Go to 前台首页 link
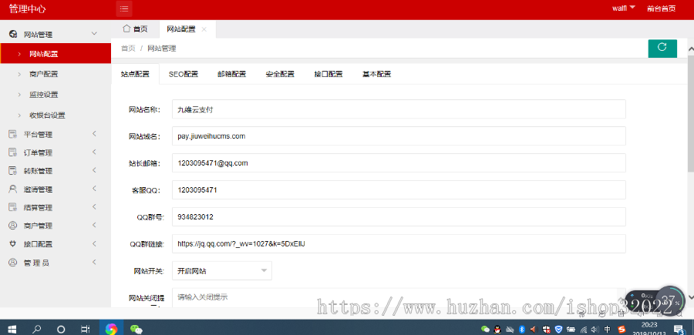Viewport: 694px width, 335px height. (x=662, y=8)
